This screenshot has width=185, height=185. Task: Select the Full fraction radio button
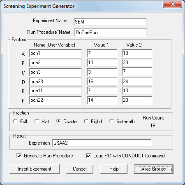(16, 121)
